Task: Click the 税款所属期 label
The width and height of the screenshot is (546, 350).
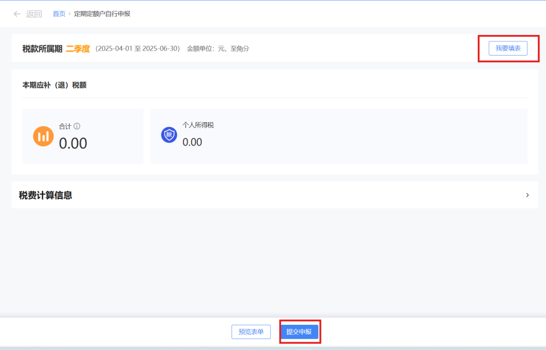Action: 42,48
